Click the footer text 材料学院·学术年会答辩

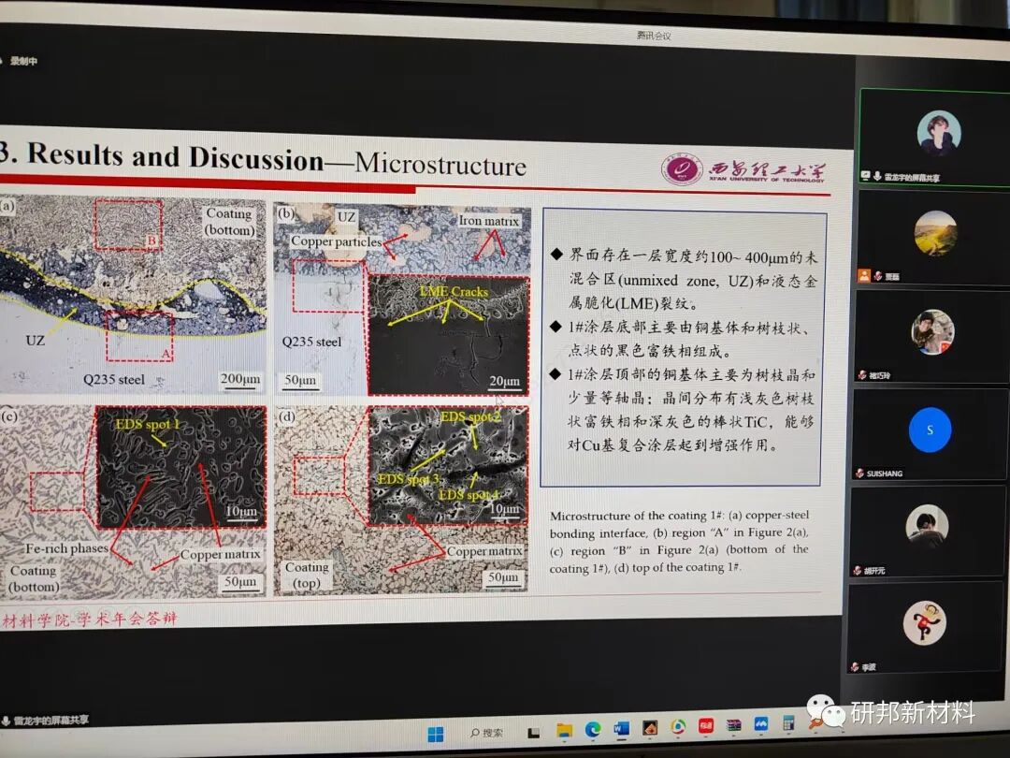click(x=89, y=620)
